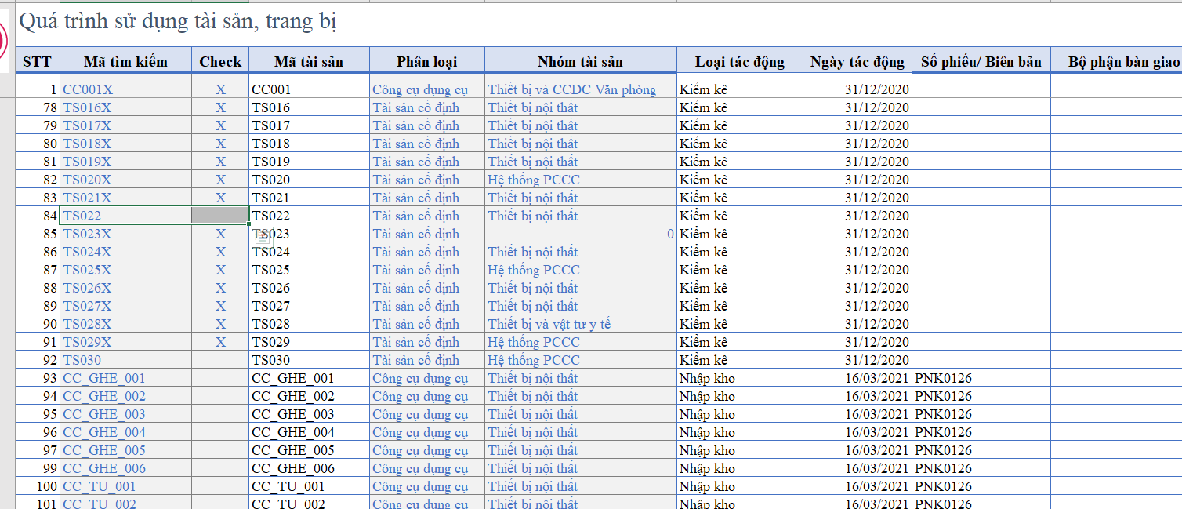Select the "Thiết bị và vật tư y tế" cell

[549, 324]
